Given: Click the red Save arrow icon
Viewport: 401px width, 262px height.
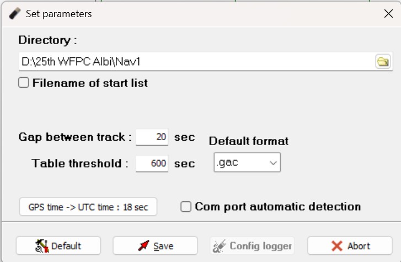Looking at the screenshot, I should [145, 245].
